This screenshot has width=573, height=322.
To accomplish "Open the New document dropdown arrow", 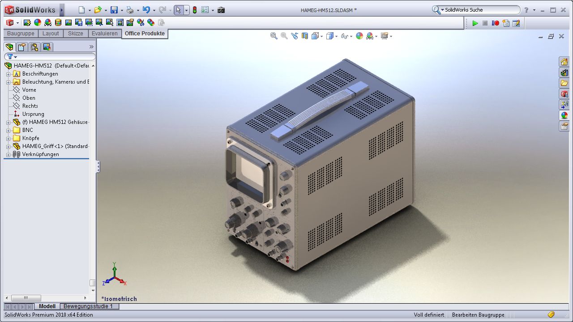I will pos(90,10).
